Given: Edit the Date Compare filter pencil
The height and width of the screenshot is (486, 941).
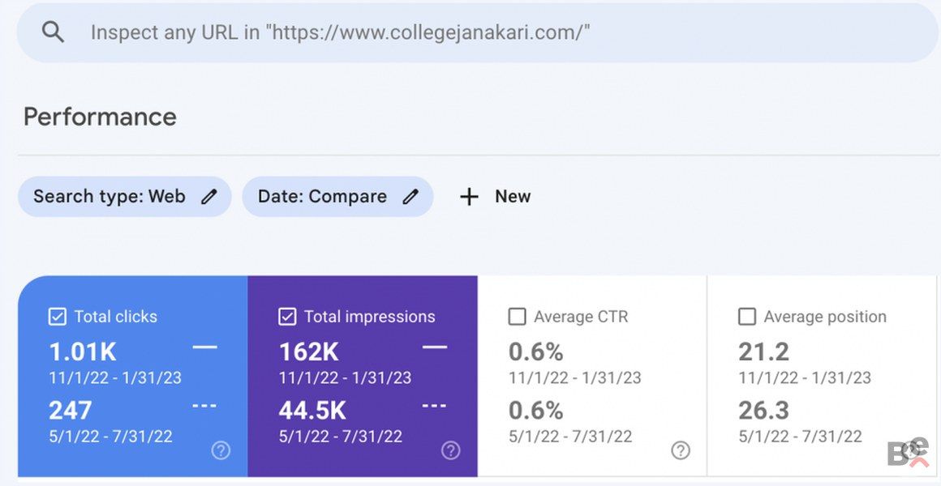Looking at the screenshot, I should point(411,197).
